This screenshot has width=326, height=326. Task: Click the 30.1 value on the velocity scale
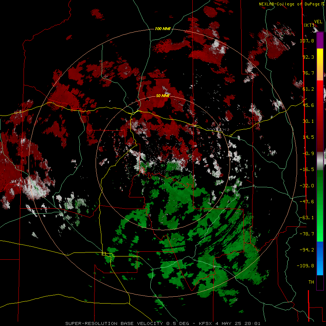coord(308,121)
